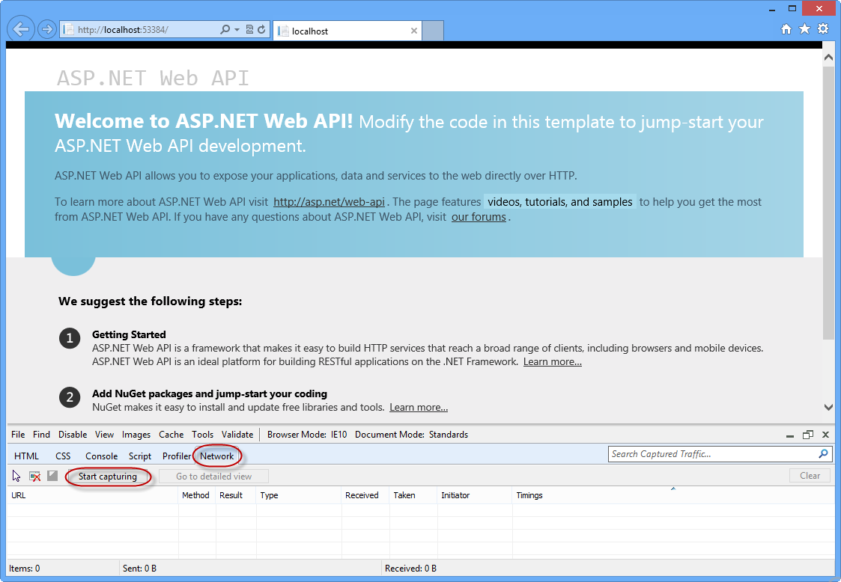
Task: Click the clear-cookies icon beside the arrow tool
Action: [34, 475]
